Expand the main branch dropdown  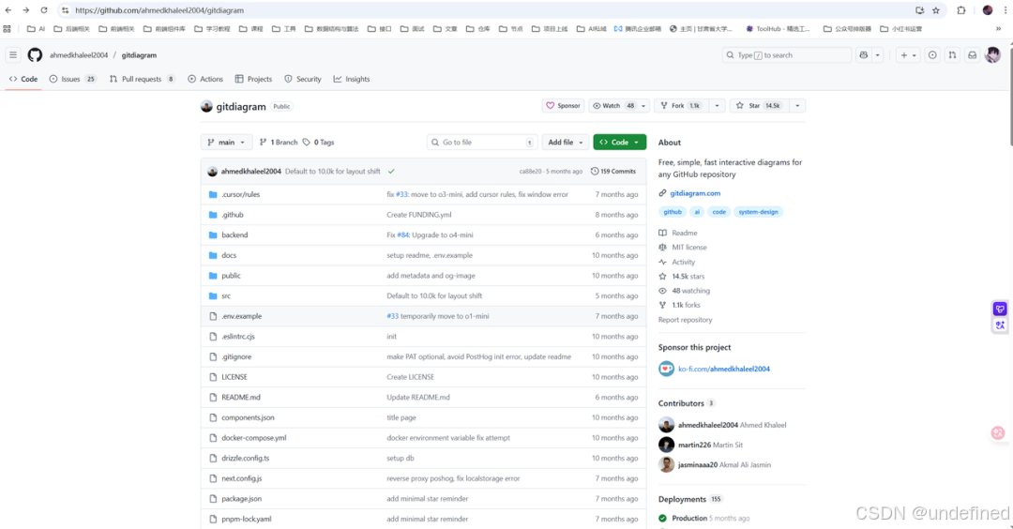coord(227,143)
